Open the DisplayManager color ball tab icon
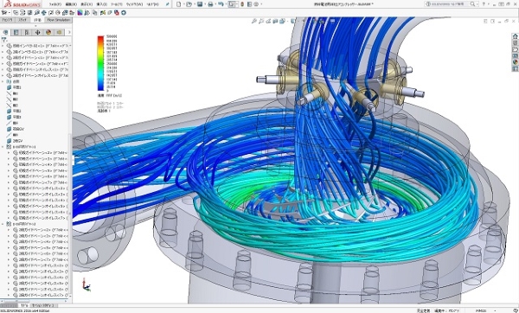519x313 pixels. coord(48,32)
